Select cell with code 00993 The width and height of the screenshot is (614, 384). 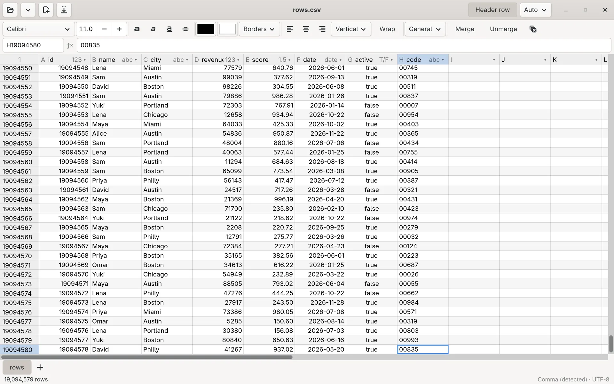[423, 340]
